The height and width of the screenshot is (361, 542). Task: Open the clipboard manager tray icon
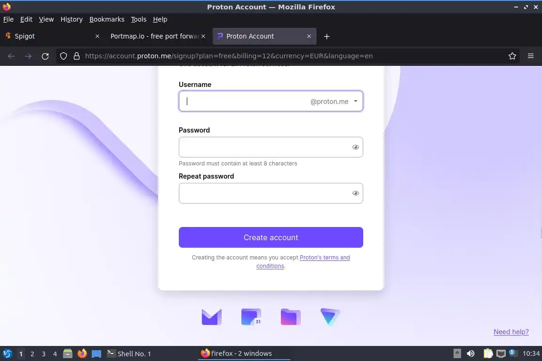[488, 353]
